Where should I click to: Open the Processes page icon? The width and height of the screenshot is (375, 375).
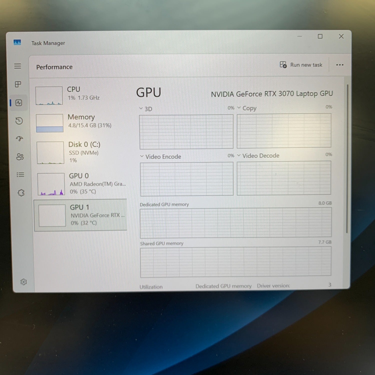[18, 84]
